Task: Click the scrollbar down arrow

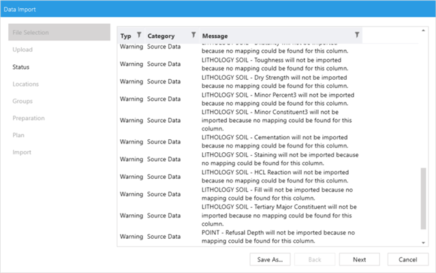Action: (x=423, y=242)
